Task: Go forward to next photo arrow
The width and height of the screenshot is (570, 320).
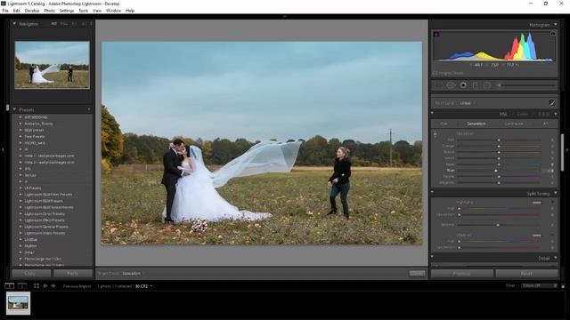Action: [53, 286]
